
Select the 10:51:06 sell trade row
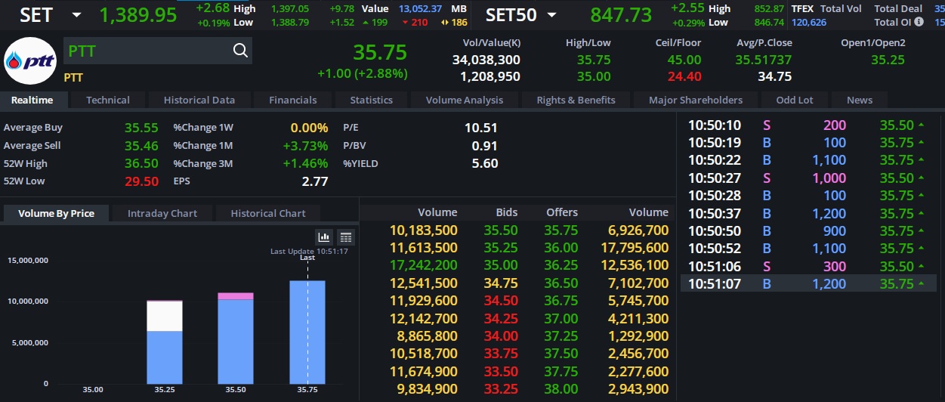point(808,267)
